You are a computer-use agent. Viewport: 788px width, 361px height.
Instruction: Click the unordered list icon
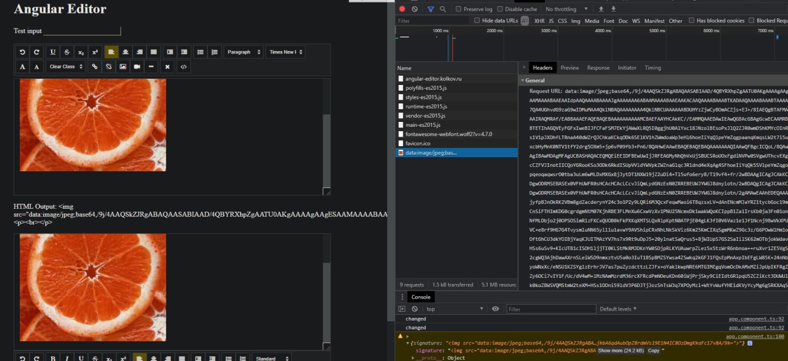pyautogui.click(x=200, y=52)
